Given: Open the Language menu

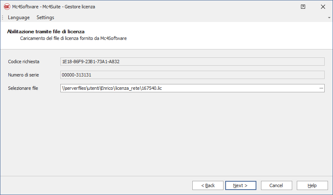Looking at the screenshot, I should (x=19, y=17).
